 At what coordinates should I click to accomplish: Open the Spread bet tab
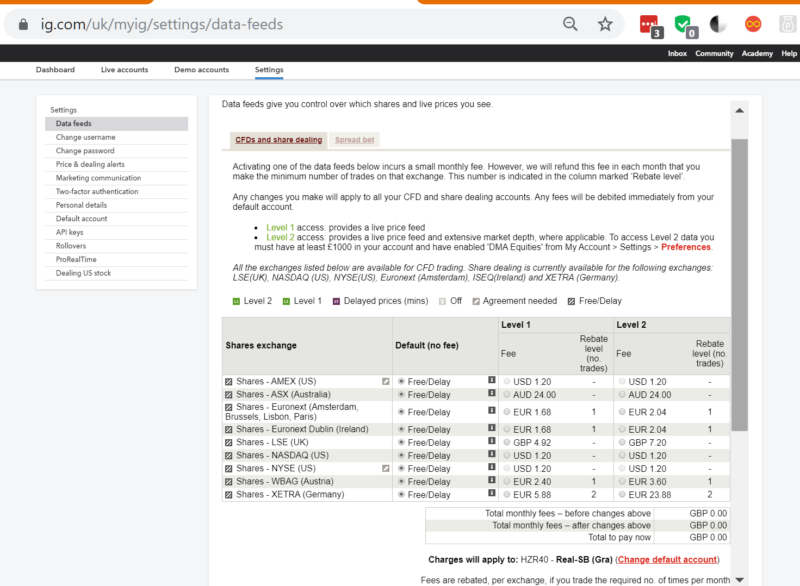(x=355, y=140)
